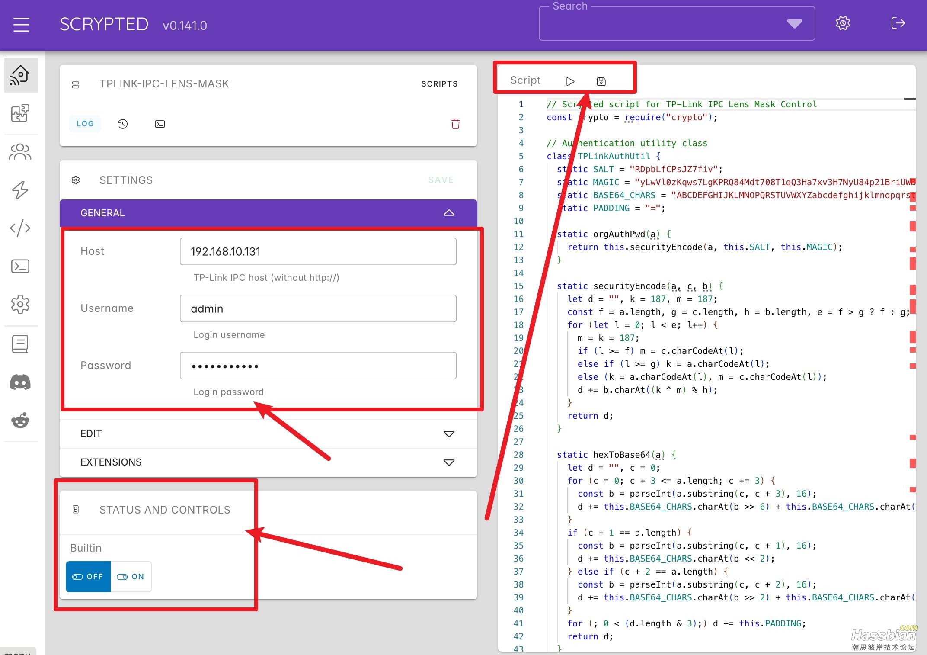927x655 pixels.
Task: Click the SCRIPTS label on device card
Action: [x=439, y=84]
